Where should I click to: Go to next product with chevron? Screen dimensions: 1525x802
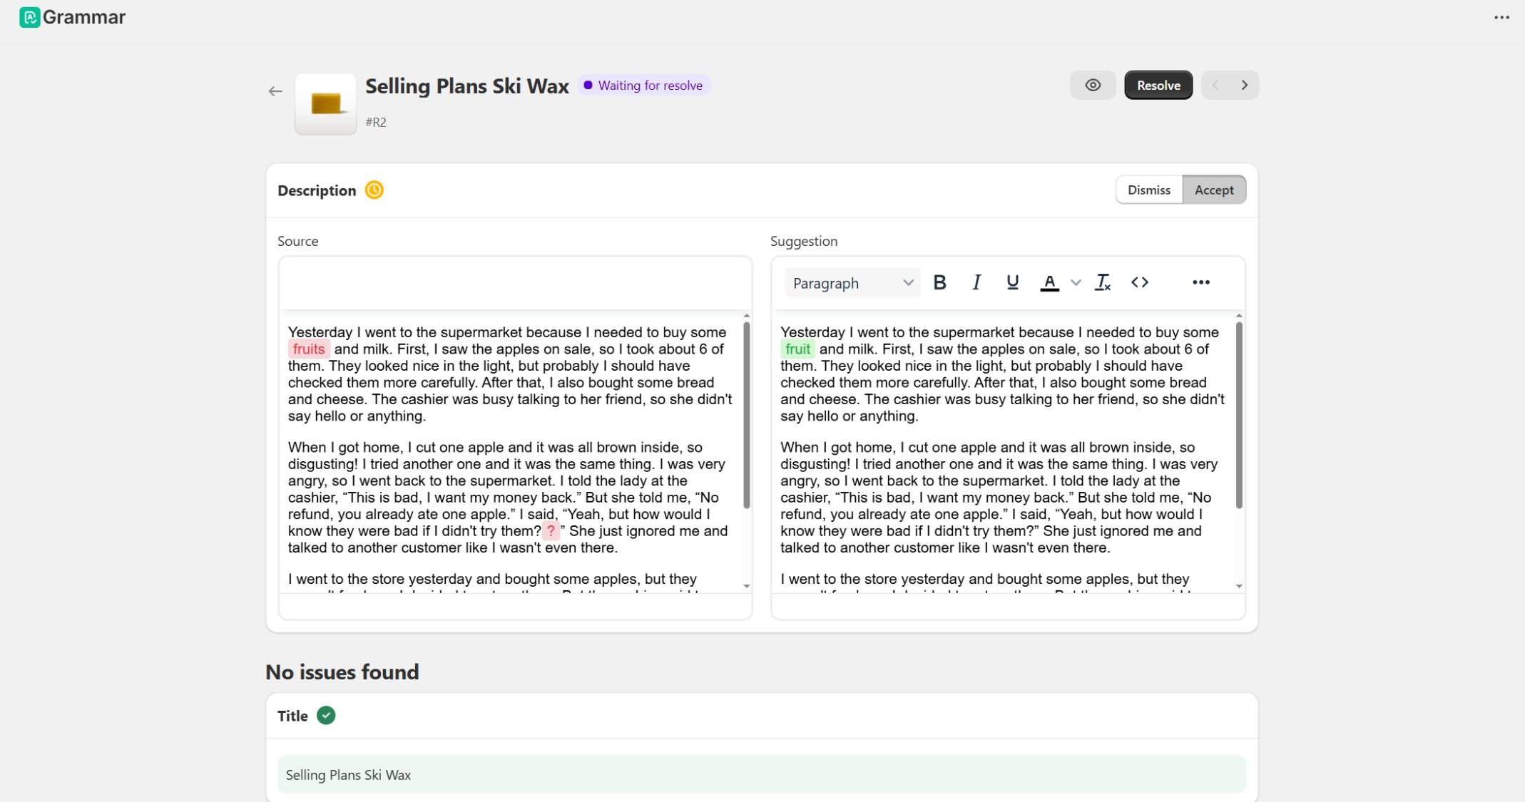click(1244, 86)
